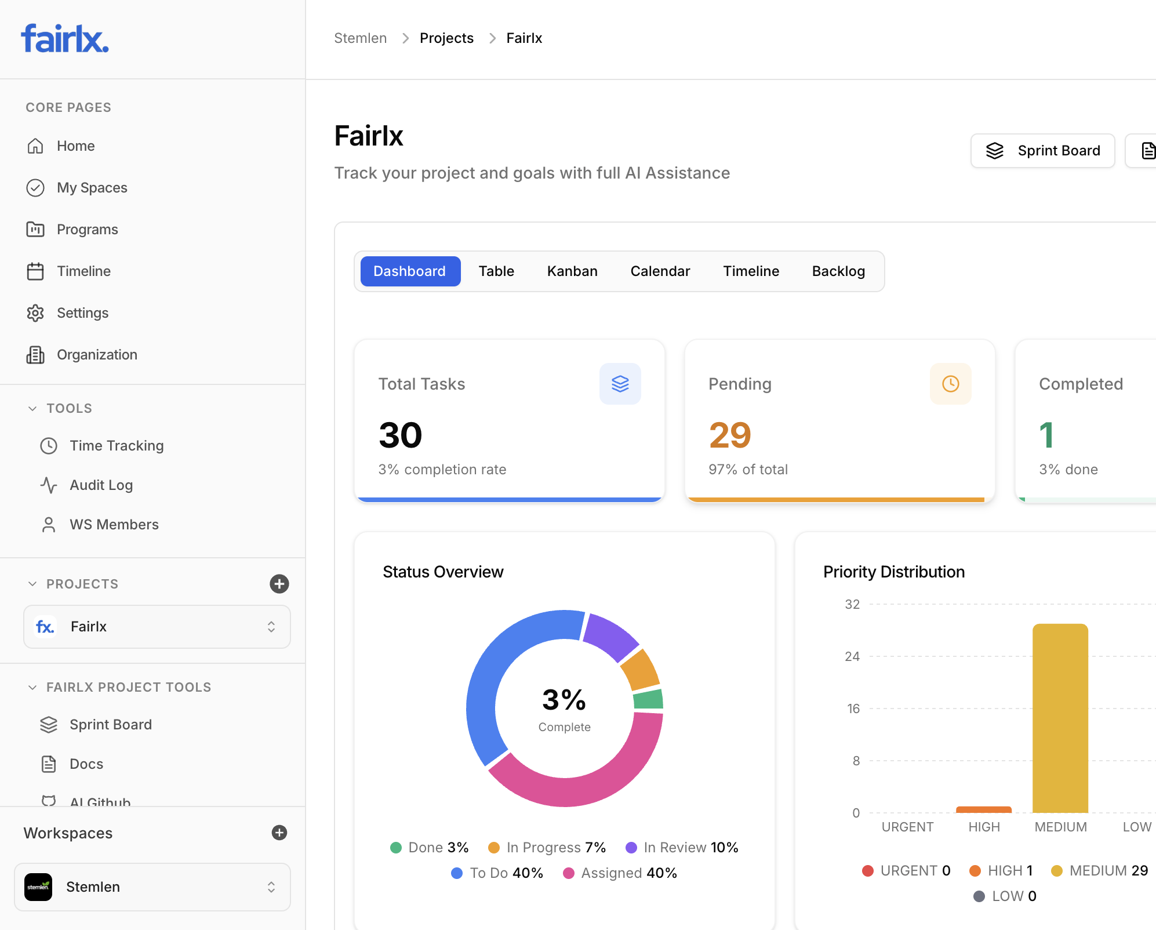This screenshot has height=930, width=1156.
Task: Go to the Timeline view tab
Action: (x=751, y=271)
